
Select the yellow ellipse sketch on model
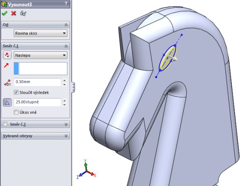click(x=167, y=59)
